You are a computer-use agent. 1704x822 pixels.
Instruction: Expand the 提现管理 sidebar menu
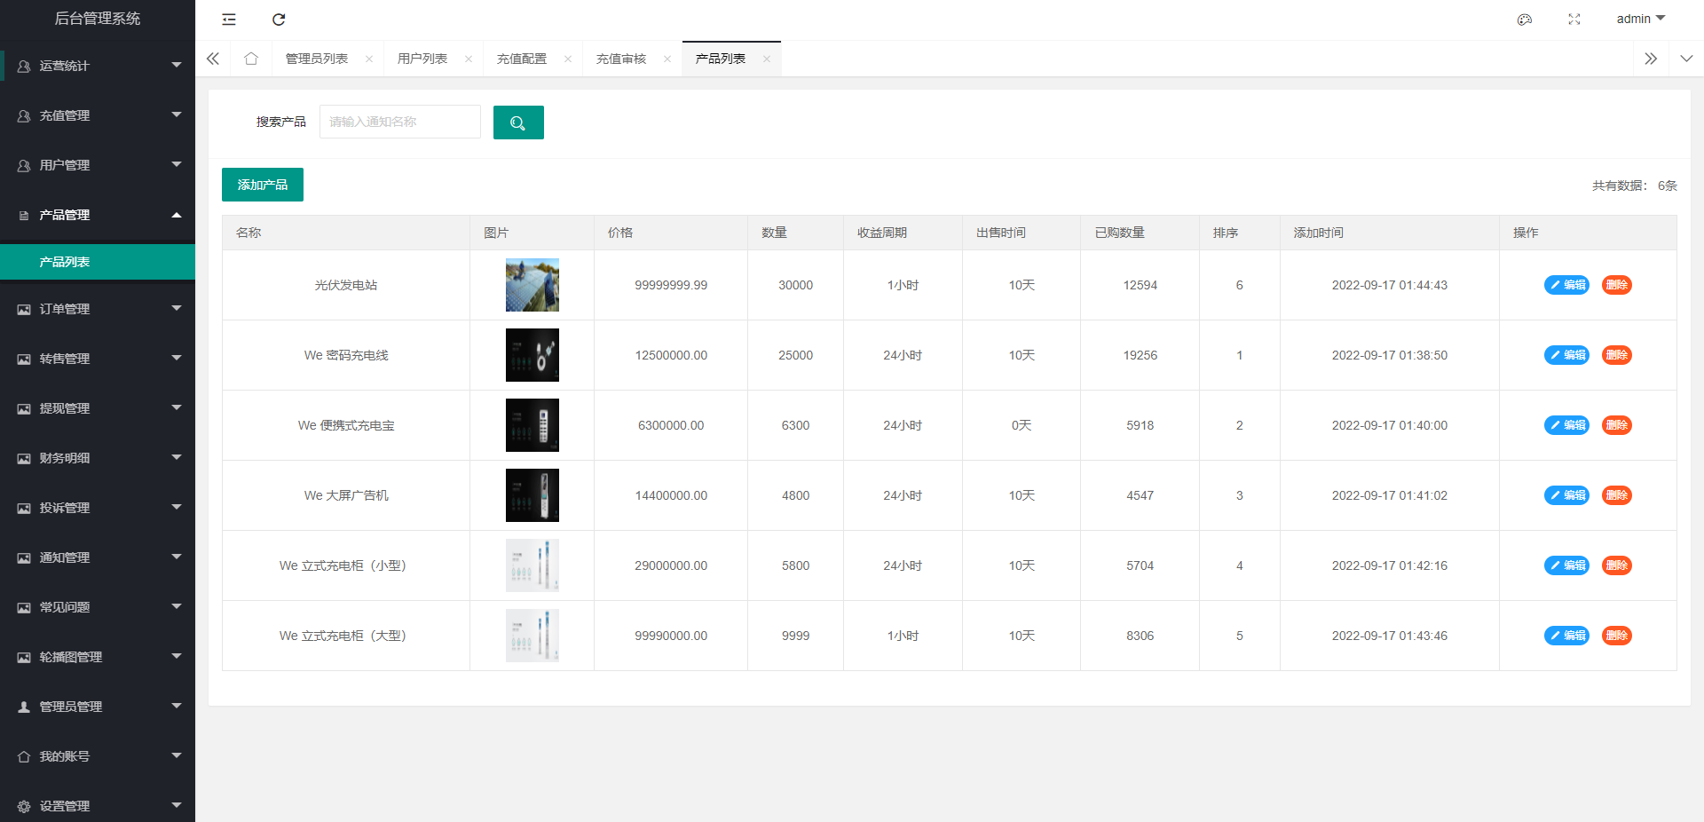pos(98,408)
